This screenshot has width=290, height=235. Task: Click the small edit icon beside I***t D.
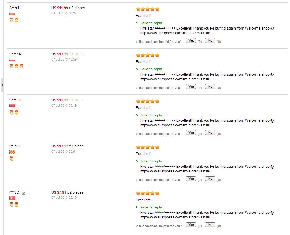(23, 192)
